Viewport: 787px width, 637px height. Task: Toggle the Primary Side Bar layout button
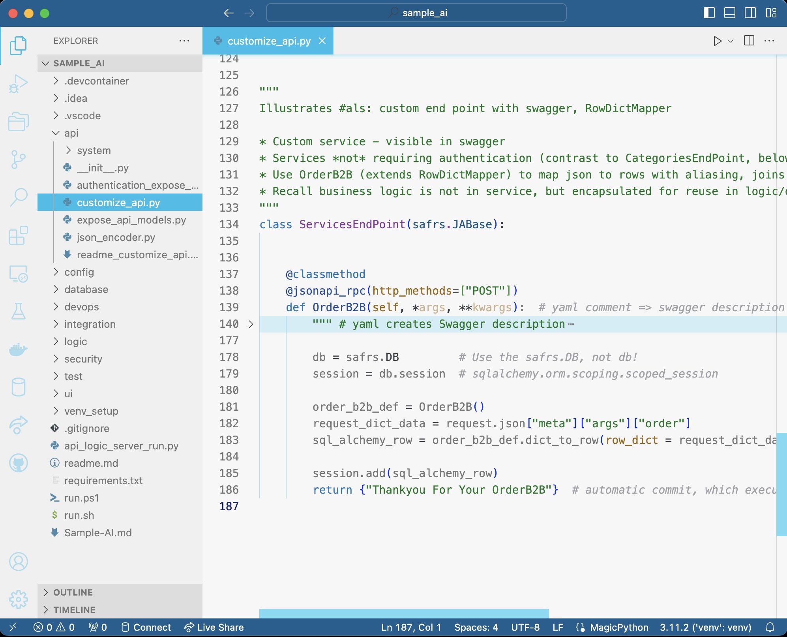(709, 13)
